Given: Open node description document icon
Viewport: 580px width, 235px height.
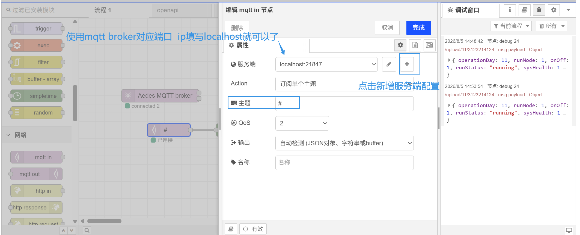Looking at the screenshot, I should [415, 45].
